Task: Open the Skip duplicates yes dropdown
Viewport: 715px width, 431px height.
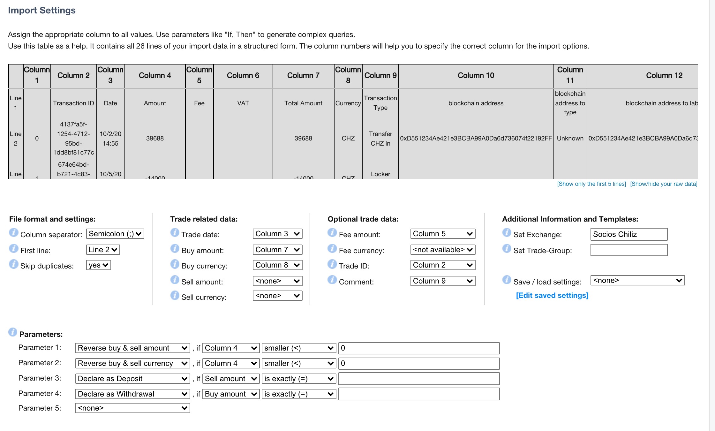Action: pos(98,265)
